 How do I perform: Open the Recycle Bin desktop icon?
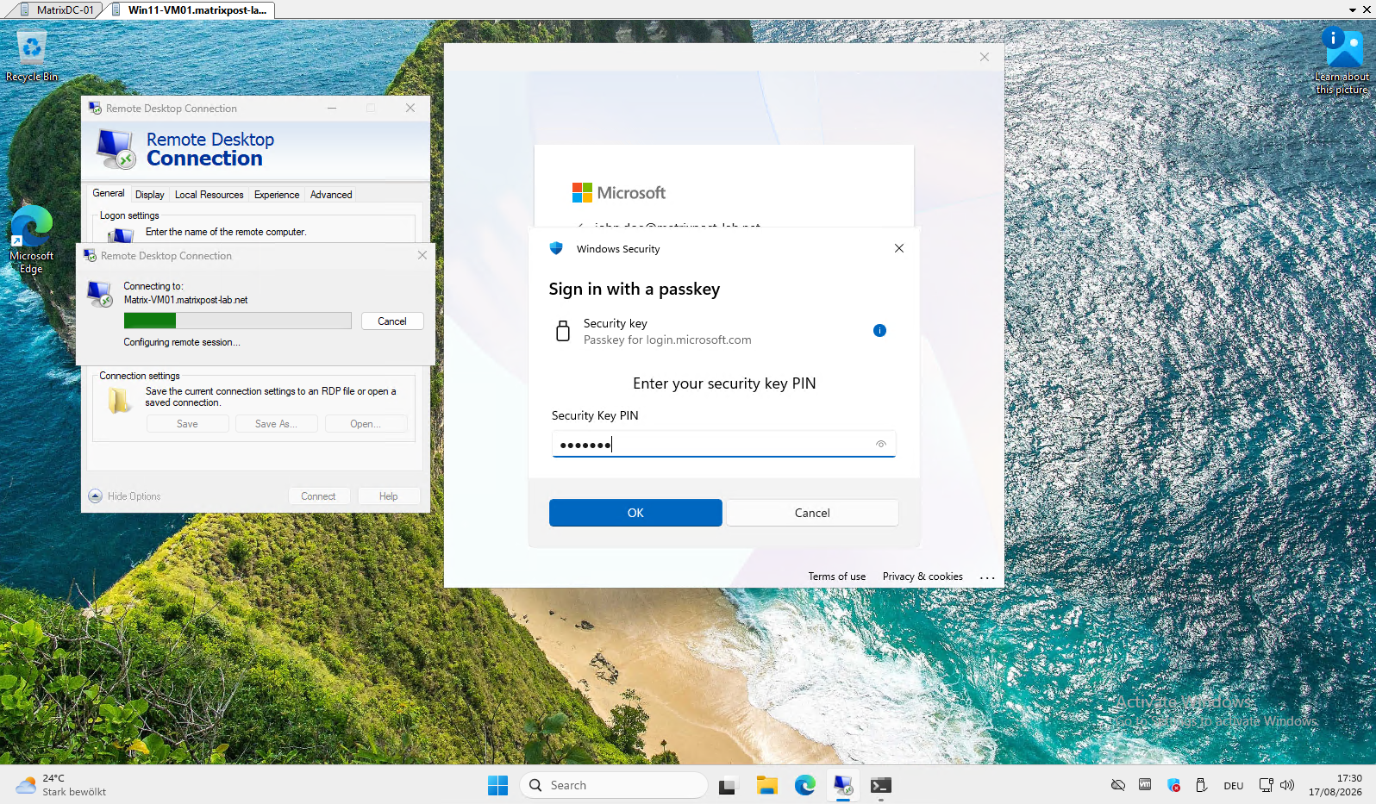coord(32,57)
